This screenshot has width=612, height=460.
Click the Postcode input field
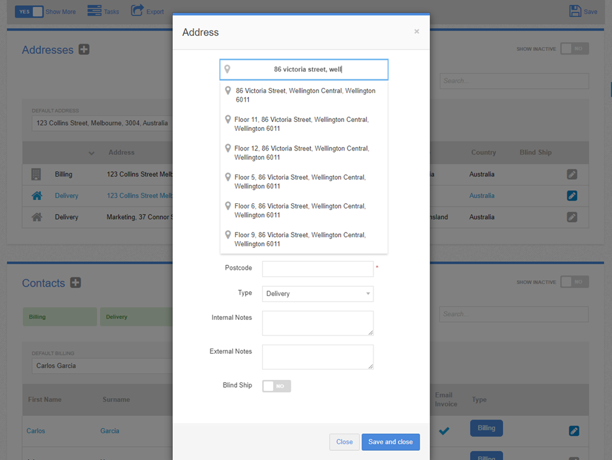[x=317, y=269]
